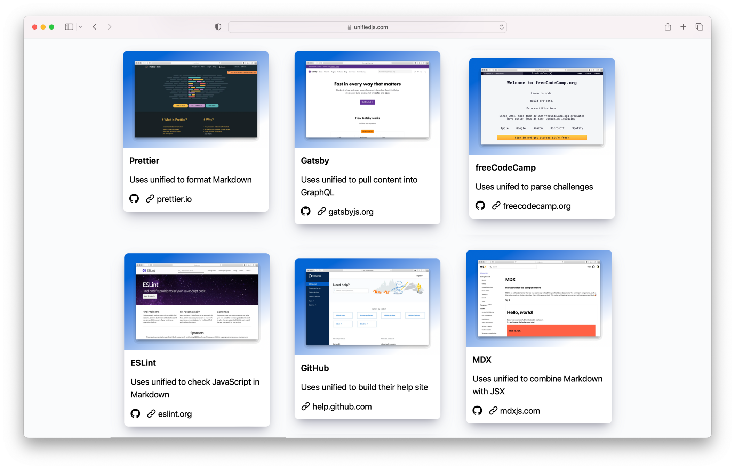Image resolution: width=735 pixels, height=469 pixels.
Task: Visit the gatsbyjs.org link
Action: pos(351,212)
